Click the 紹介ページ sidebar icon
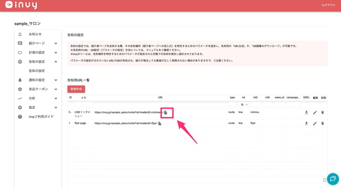 [x=20, y=43]
